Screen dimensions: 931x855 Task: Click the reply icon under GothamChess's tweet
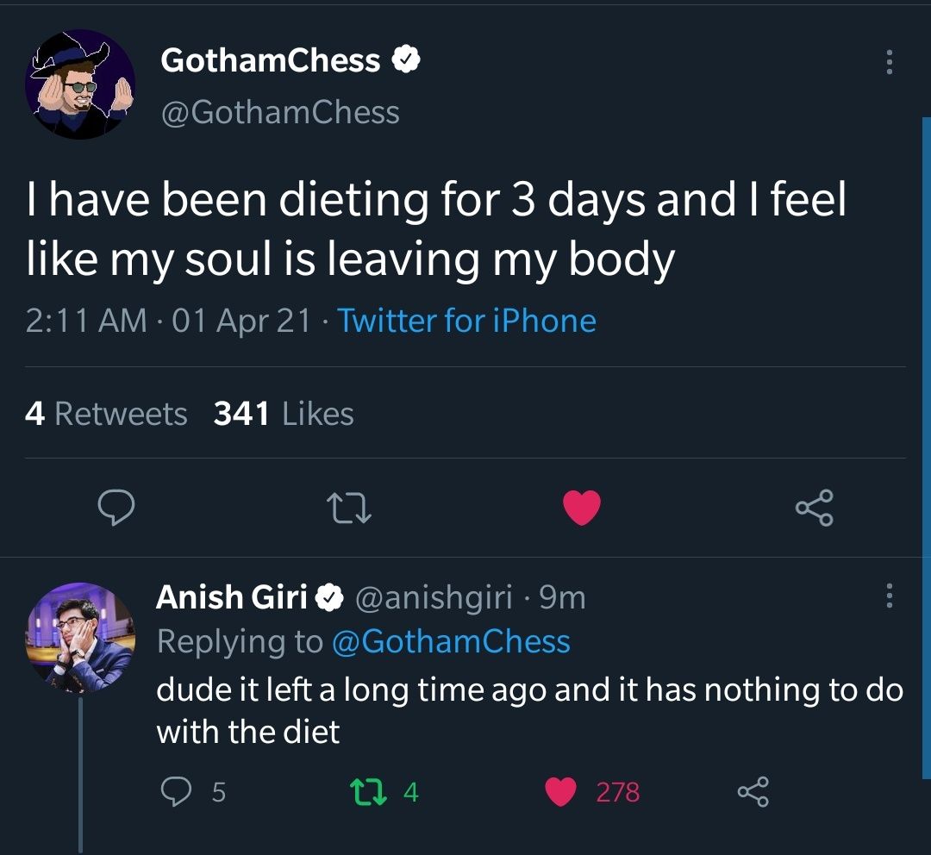(116, 509)
